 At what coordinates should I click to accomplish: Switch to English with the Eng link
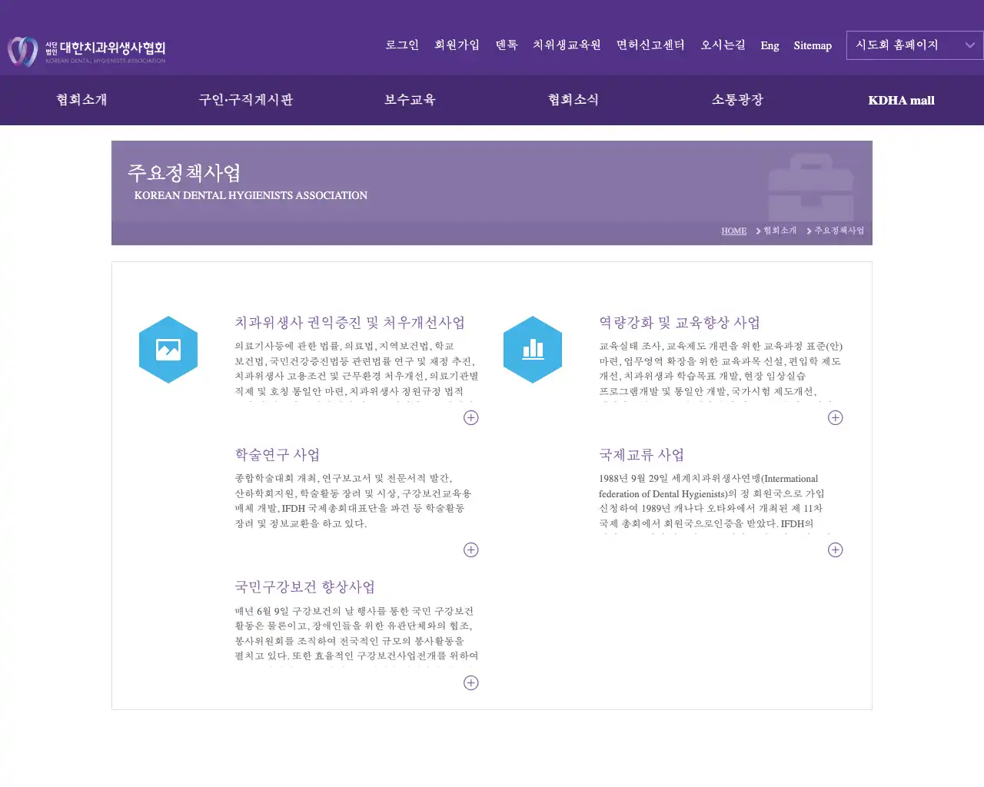[x=770, y=45]
